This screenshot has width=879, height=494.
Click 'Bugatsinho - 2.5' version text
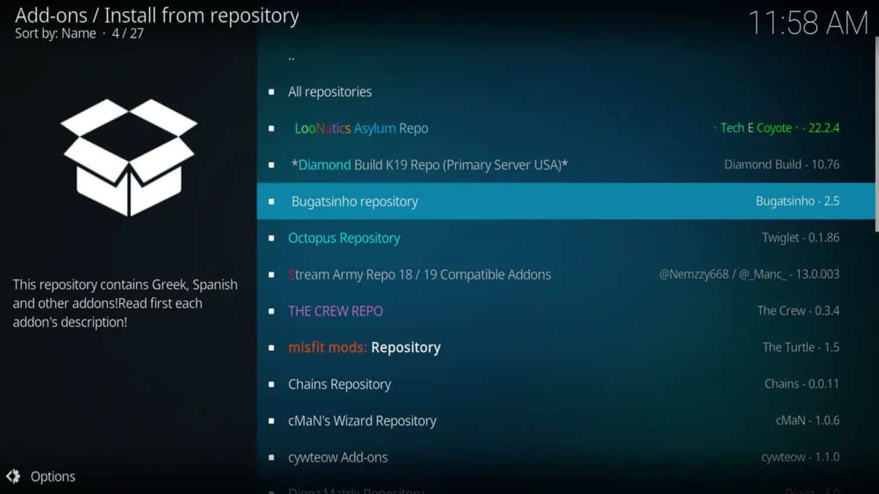(798, 201)
